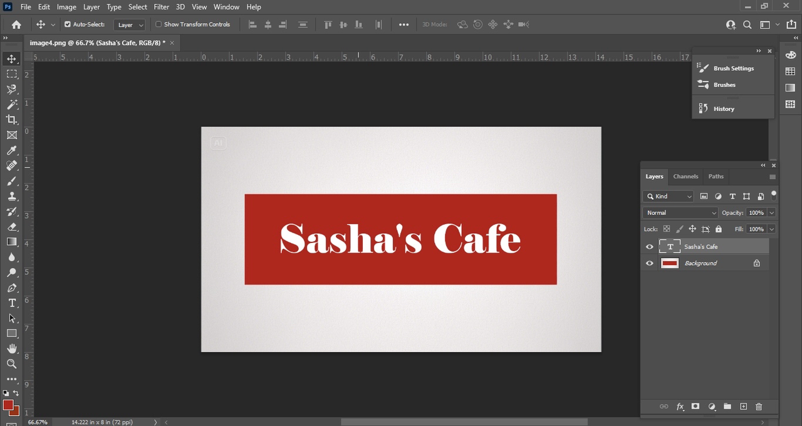The height and width of the screenshot is (426, 802).
Task: Toggle lock transparent pixels
Action: point(667,229)
